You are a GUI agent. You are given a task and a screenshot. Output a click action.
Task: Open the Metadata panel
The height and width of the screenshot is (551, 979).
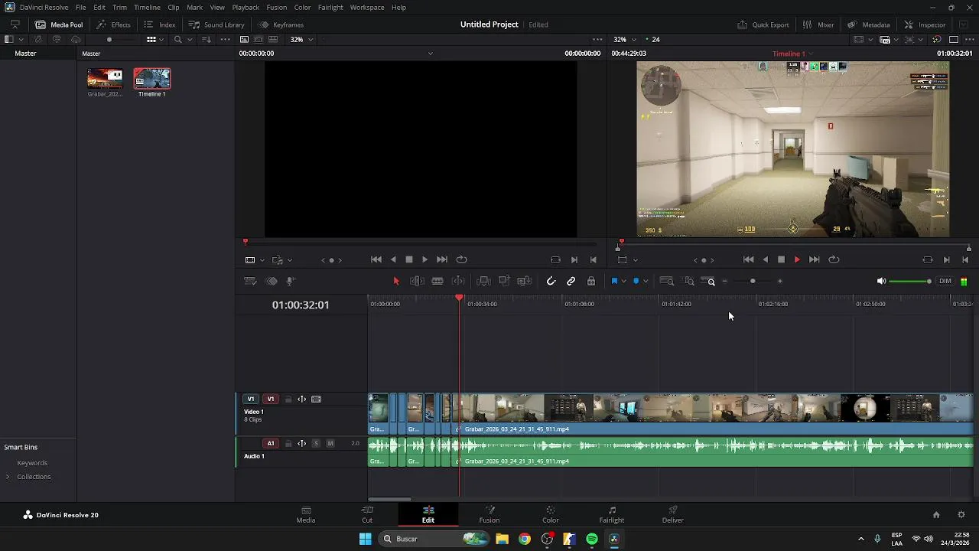869,24
